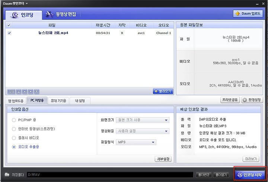Move selected file down one position
The height and width of the screenshot is (182, 268).
point(31,92)
